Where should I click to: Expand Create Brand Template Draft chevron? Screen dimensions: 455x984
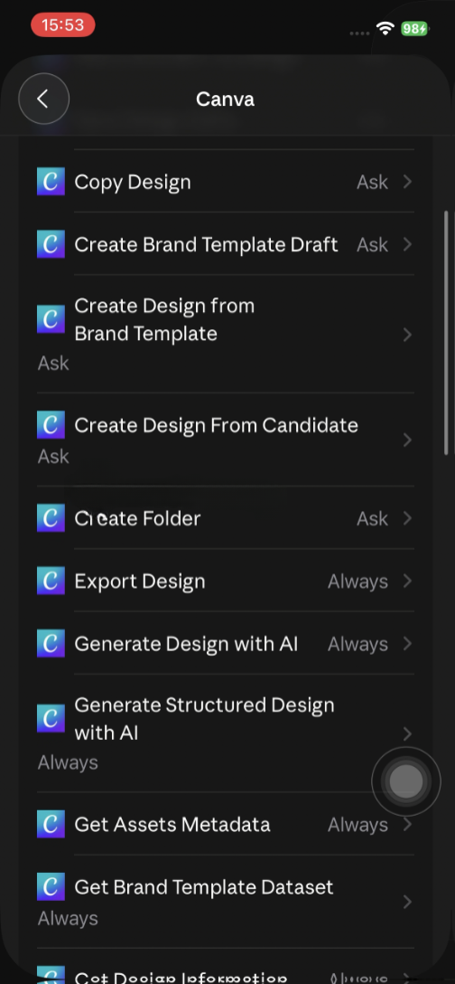(407, 244)
